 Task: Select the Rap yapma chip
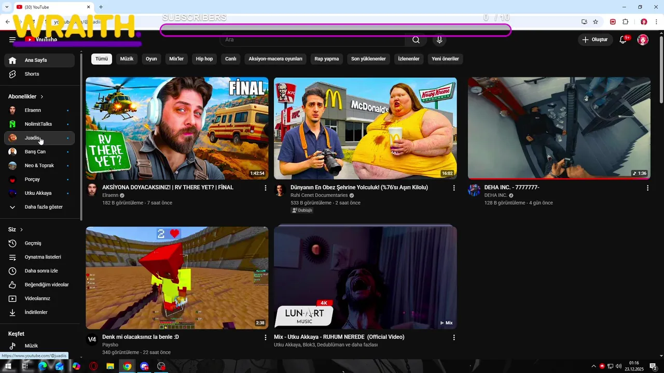tap(327, 59)
